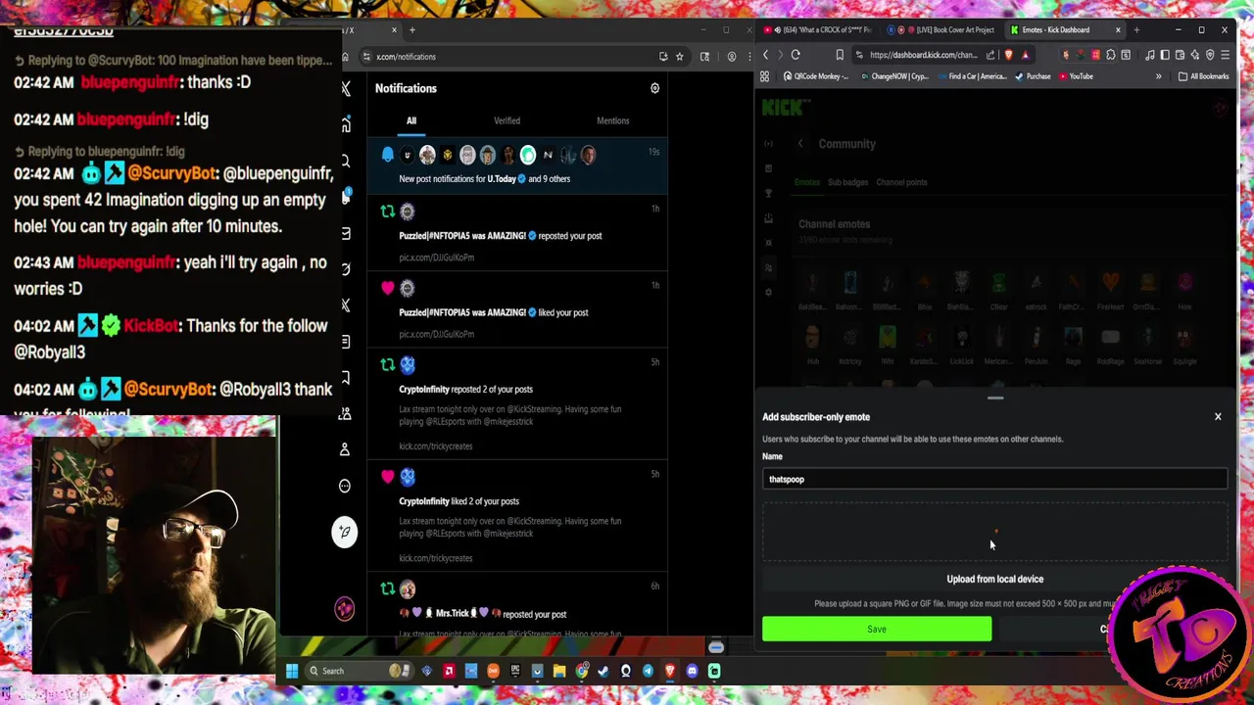Open first pic.x.com/DJJGulKoPm link
This screenshot has width=1254, height=705.
(436, 258)
